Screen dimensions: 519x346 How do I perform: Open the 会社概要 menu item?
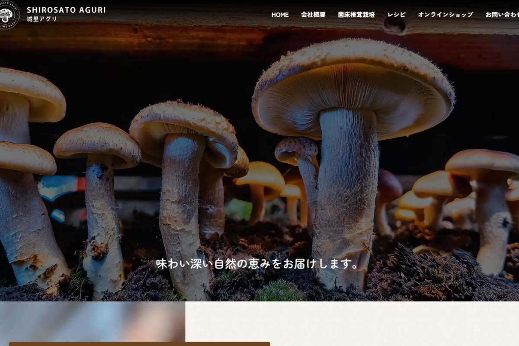313,15
